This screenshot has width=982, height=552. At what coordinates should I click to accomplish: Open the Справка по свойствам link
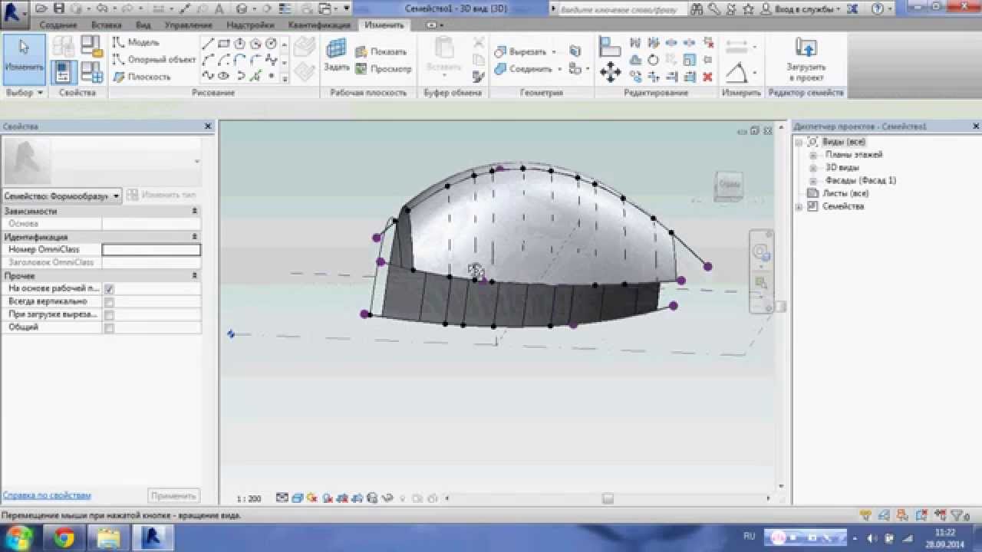click(47, 495)
